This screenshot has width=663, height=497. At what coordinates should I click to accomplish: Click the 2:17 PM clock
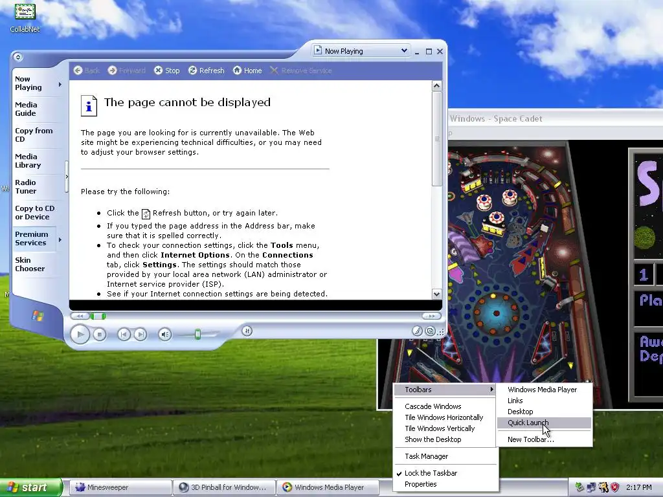[638, 487]
